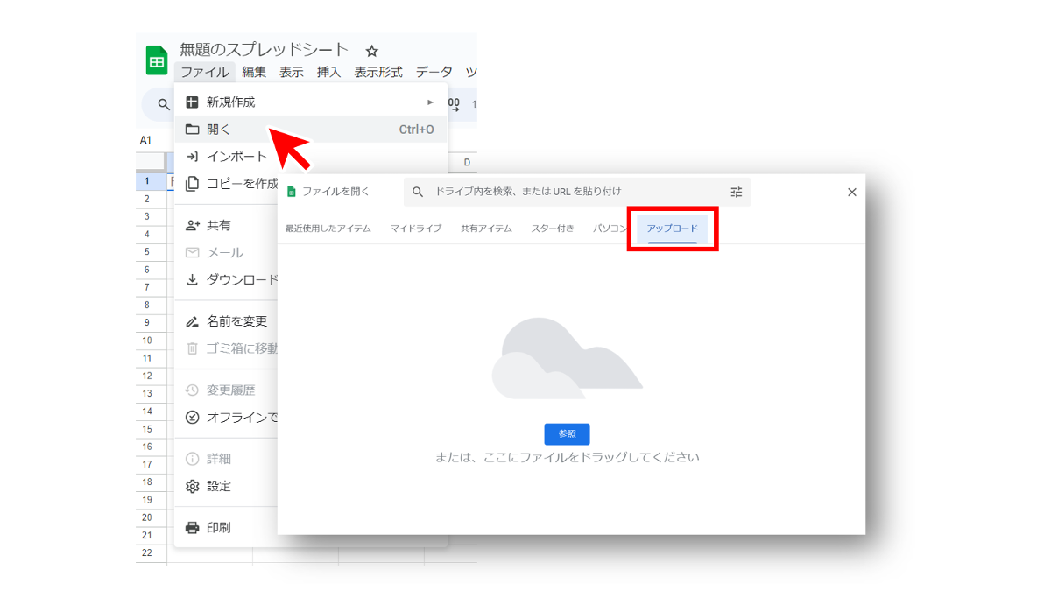Select the 開く menu entry
Viewport: 1051px width, 591px height.
click(219, 130)
